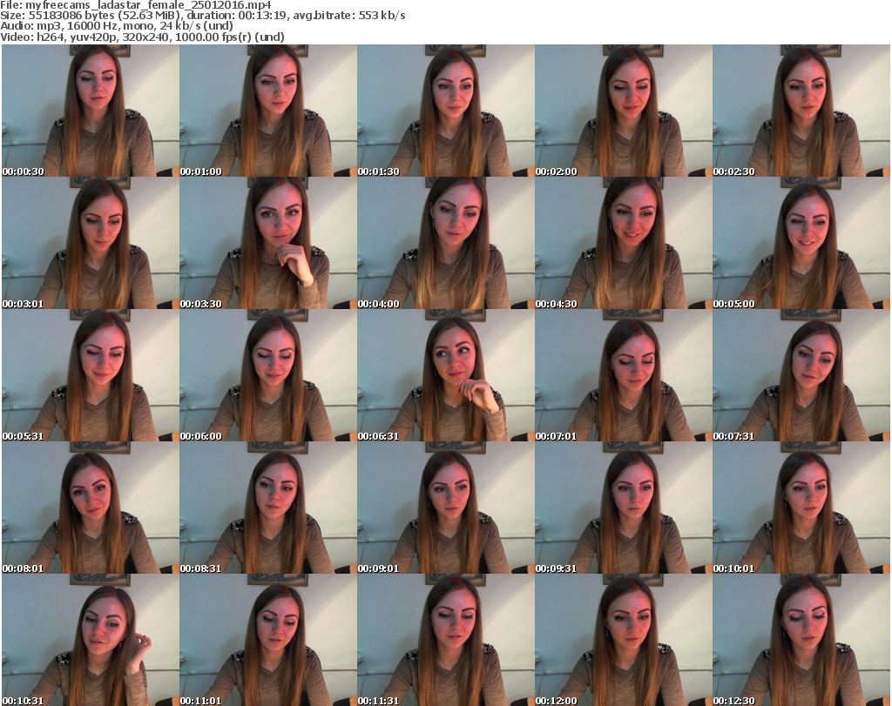The height and width of the screenshot is (706, 892).
Task: Open the frame timestamped 00:07:31
Action: coord(801,376)
